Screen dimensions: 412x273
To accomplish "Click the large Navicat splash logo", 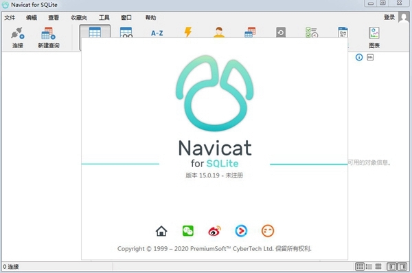I will coord(215,93).
